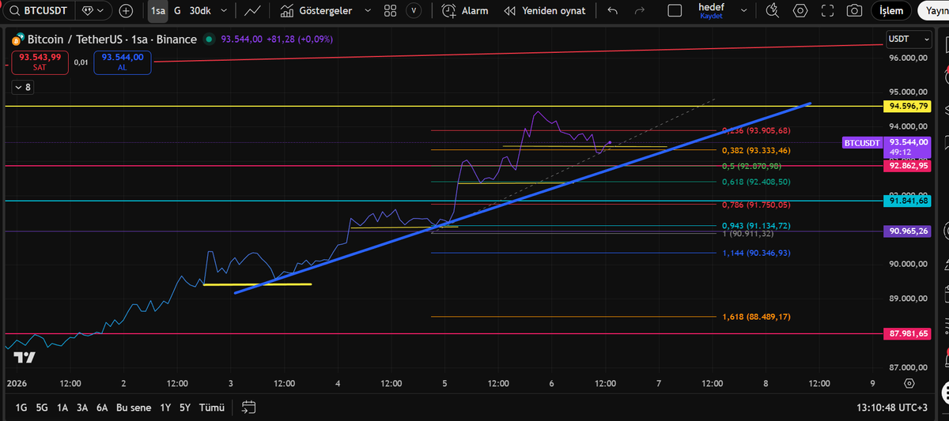Select the Tümü date range
The image size is (949, 421).
[212, 408]
